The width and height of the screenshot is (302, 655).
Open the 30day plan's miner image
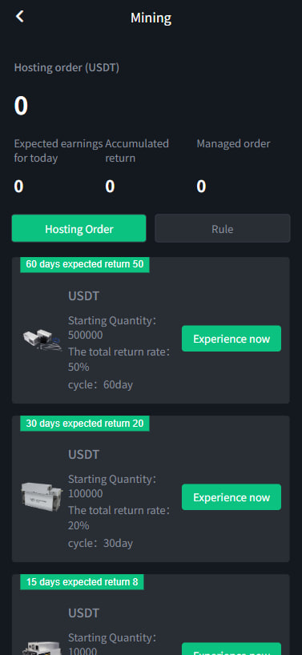pyautogui.click(x=42, y=498)
